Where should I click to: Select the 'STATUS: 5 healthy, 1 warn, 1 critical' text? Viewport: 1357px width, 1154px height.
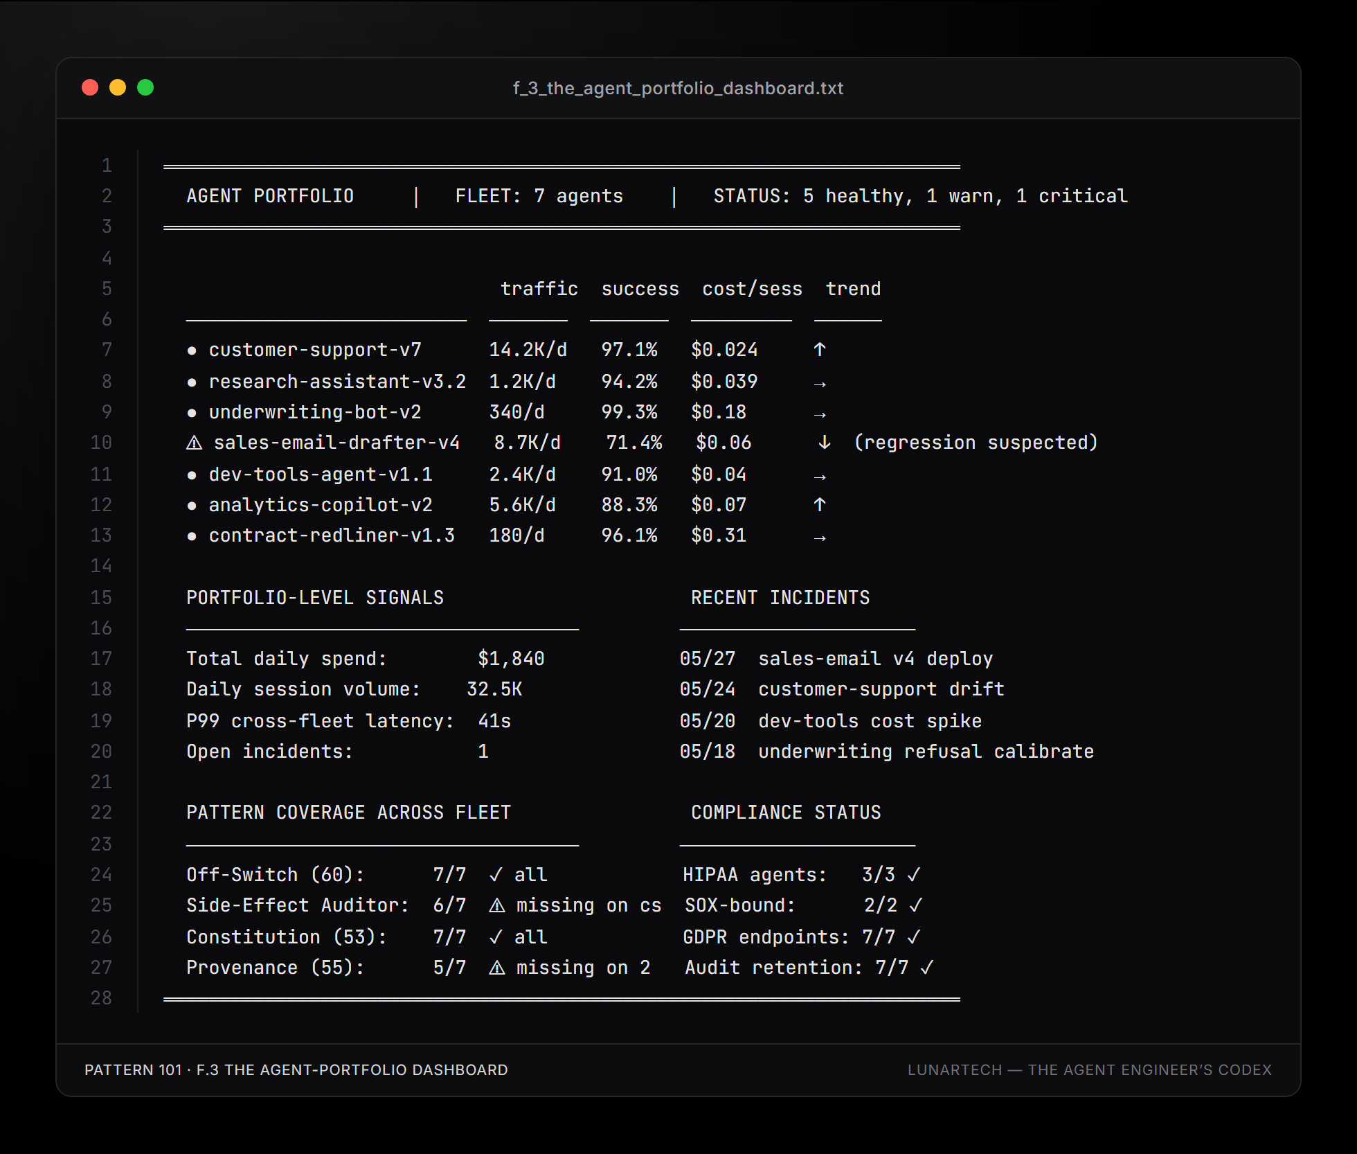[921, 196]
